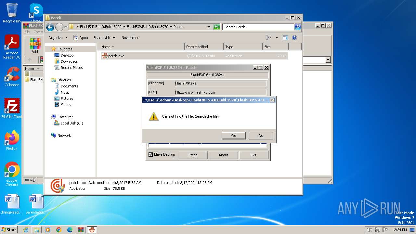Open About in FlashFXP patcher
Screen dimensions: 416x234
coord(223,155)
